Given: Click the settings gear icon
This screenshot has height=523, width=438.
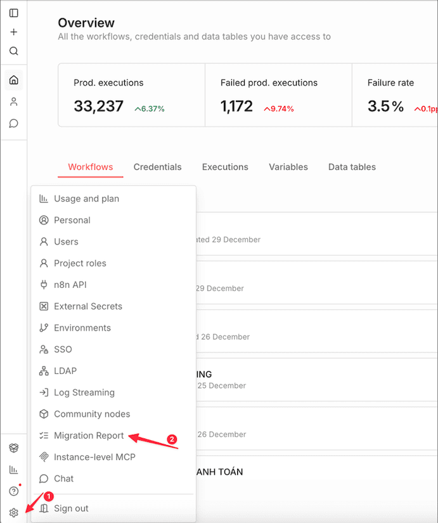Looking at the screenshot, I should [13, 513].
